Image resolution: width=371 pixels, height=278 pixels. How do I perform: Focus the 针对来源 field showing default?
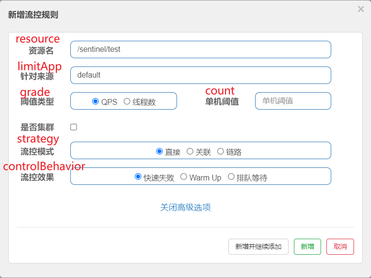pos(201,75)
